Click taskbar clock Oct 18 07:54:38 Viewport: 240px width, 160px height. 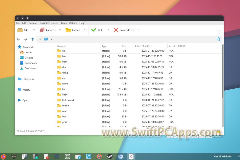(x=223, y=156)
